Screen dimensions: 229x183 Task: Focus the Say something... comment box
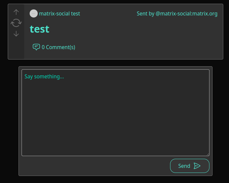coord(116,113)
